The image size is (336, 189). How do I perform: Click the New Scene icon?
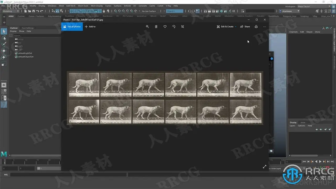pyautogui.click(x=25, y=11)
